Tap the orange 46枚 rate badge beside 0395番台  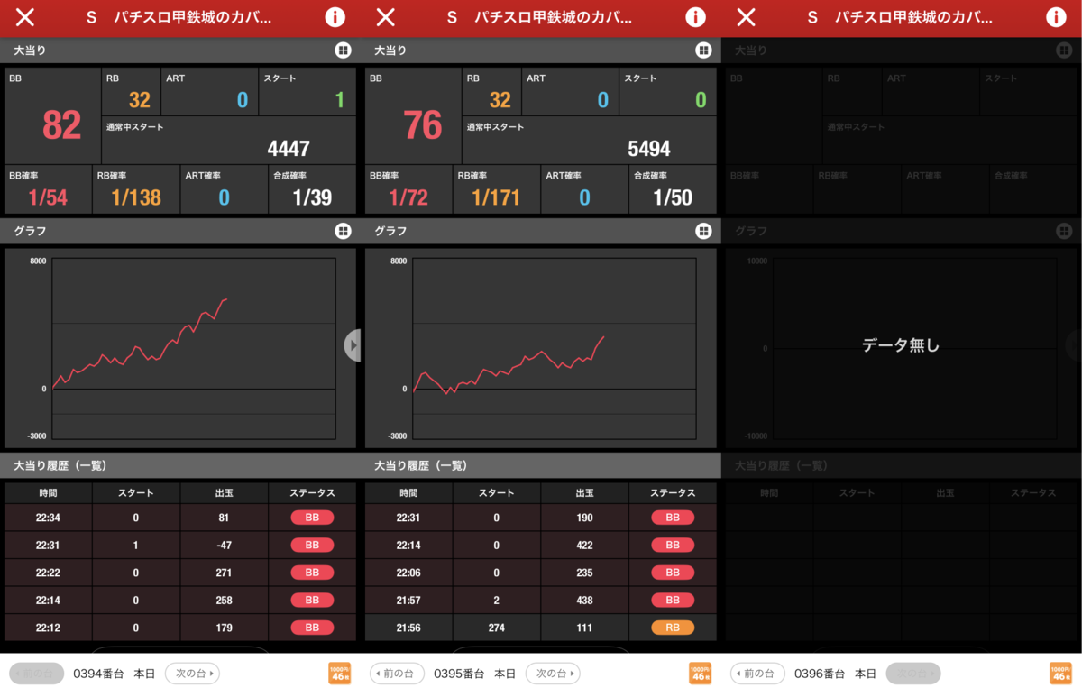coord(700,674)
